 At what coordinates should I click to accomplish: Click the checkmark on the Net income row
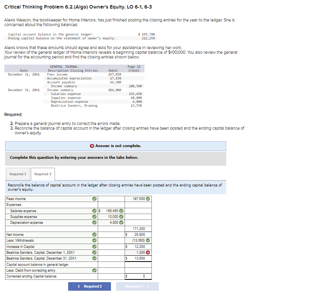click(x=94, y=234)
